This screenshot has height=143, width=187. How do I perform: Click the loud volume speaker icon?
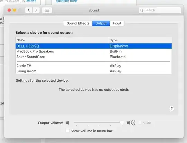click(x=131, y=123)
